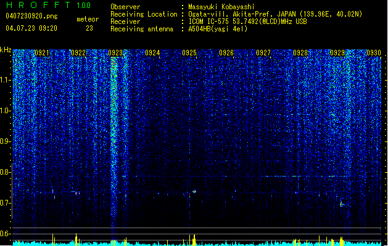Image resolution: width=388 pixels, height=246 pixels.
Task: Click the 0927 time marker
Action: click(263, 53)
